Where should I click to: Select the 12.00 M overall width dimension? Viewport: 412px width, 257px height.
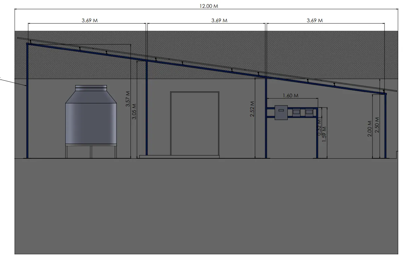point(209,6)
